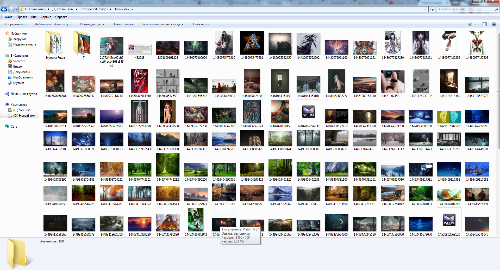This screenshot has height=270, width=500.
Task: Click vertical scrollbar up arrow
Action: click(x=498, y=31)
